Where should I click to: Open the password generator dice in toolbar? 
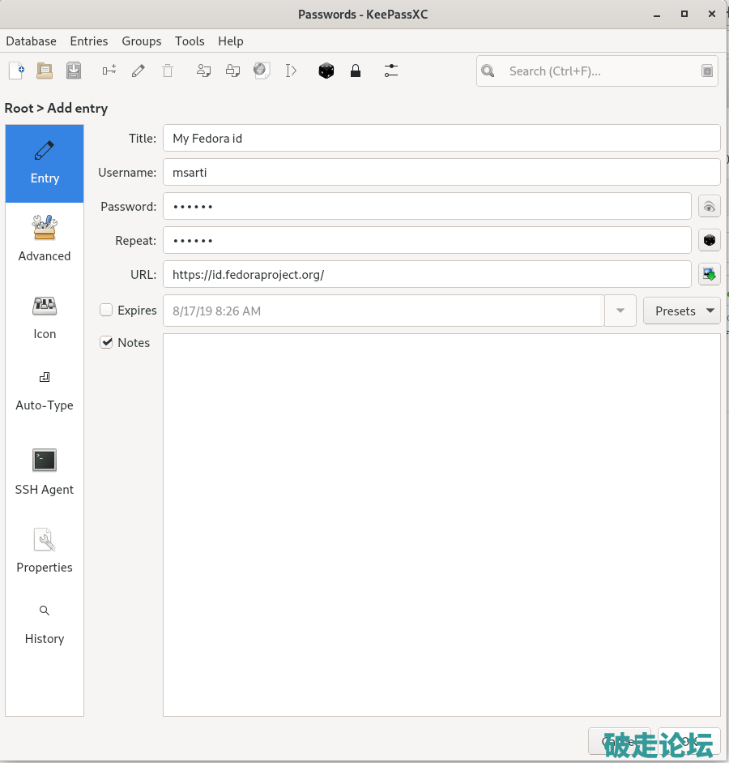click(326, 71)
